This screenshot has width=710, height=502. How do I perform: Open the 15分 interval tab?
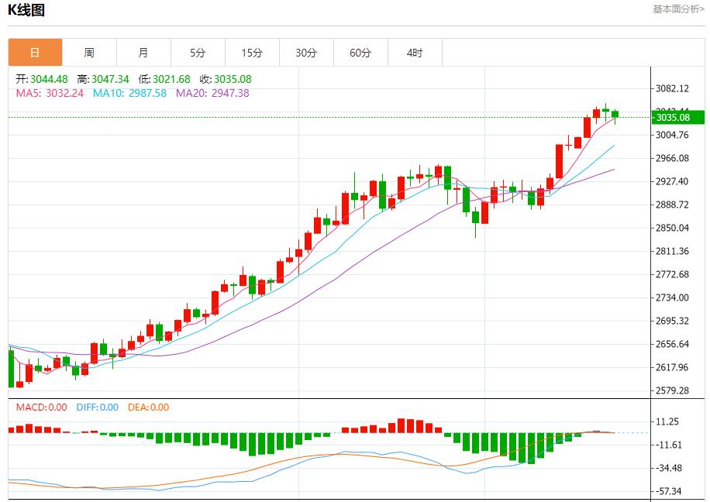pos(252,53)
